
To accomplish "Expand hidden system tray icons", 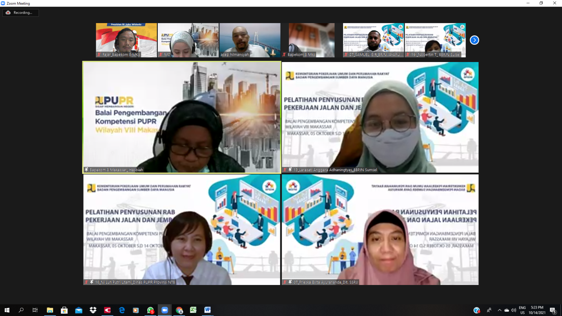I will 500,310.
